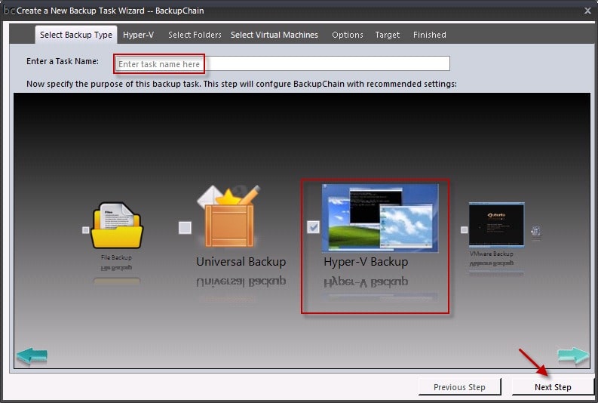598x403 pixels.
Task: Tick the File Backup checkbox
Action: 85,230
